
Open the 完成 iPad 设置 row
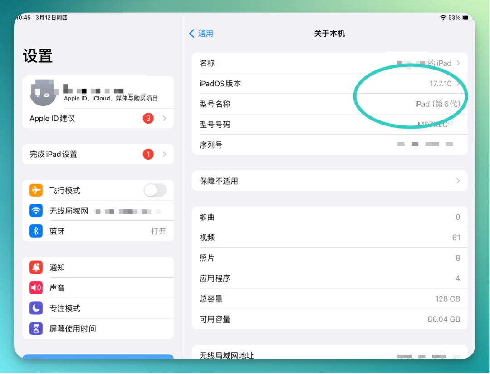point(98,155)
